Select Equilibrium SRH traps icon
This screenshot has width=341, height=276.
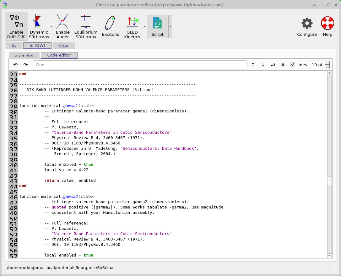[x=86, y=26]
